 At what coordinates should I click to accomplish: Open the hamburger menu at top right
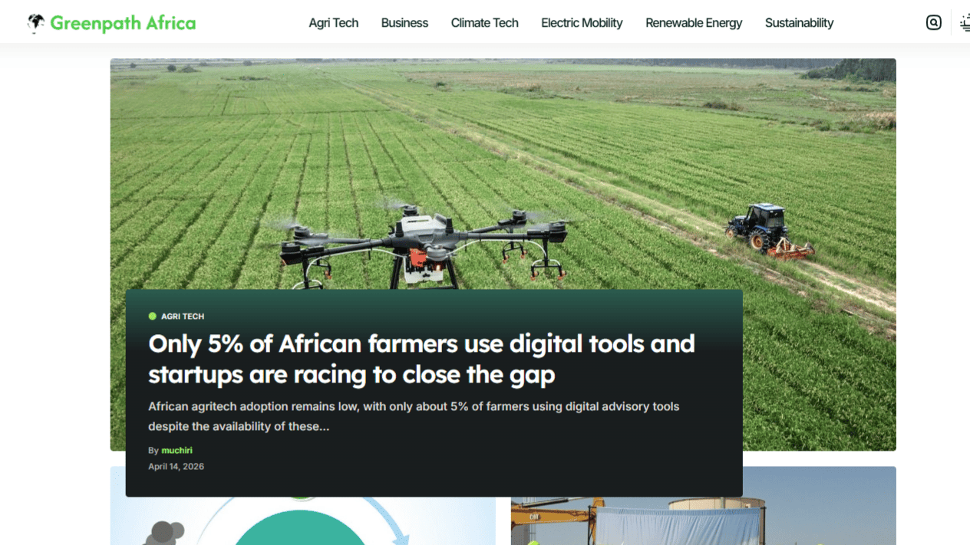[965, 22]
